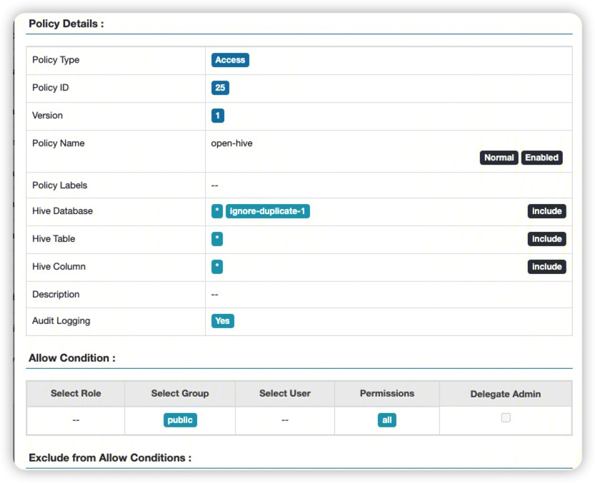
Task: Click the Enabled status badge
Action: 541,158
